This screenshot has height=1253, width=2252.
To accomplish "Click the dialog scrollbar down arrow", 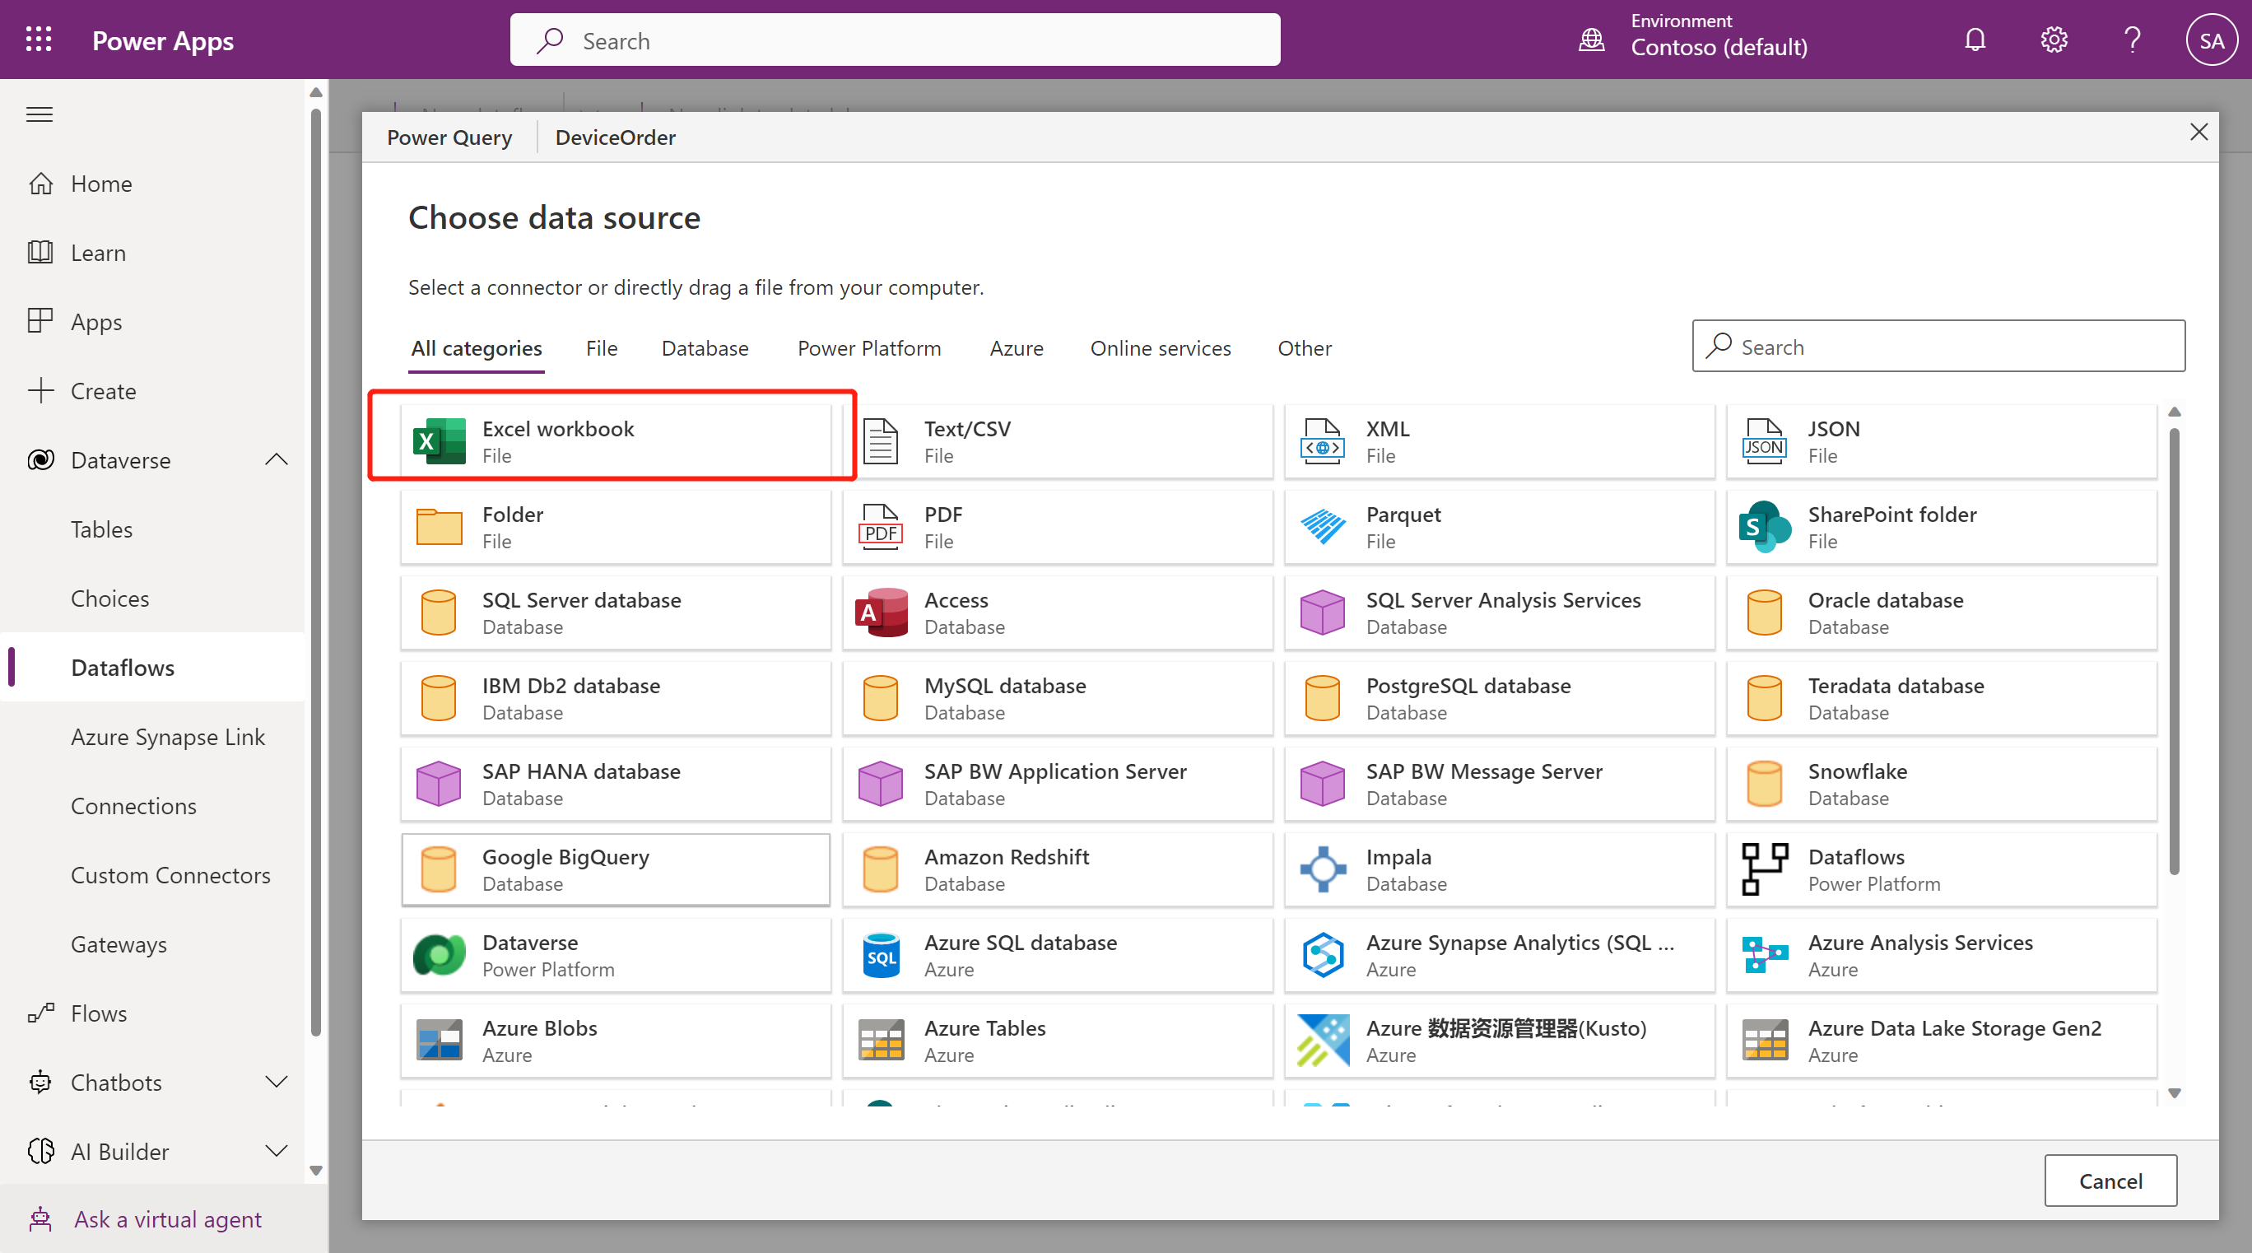I will (x=2174, y=1092).
